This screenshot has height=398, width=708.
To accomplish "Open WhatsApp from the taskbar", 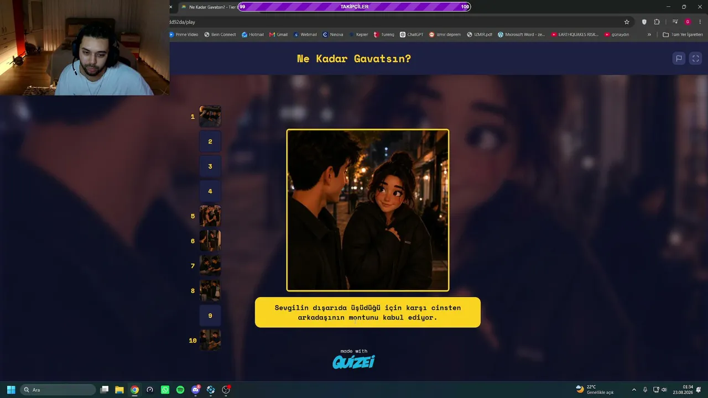I will [165, 390].
